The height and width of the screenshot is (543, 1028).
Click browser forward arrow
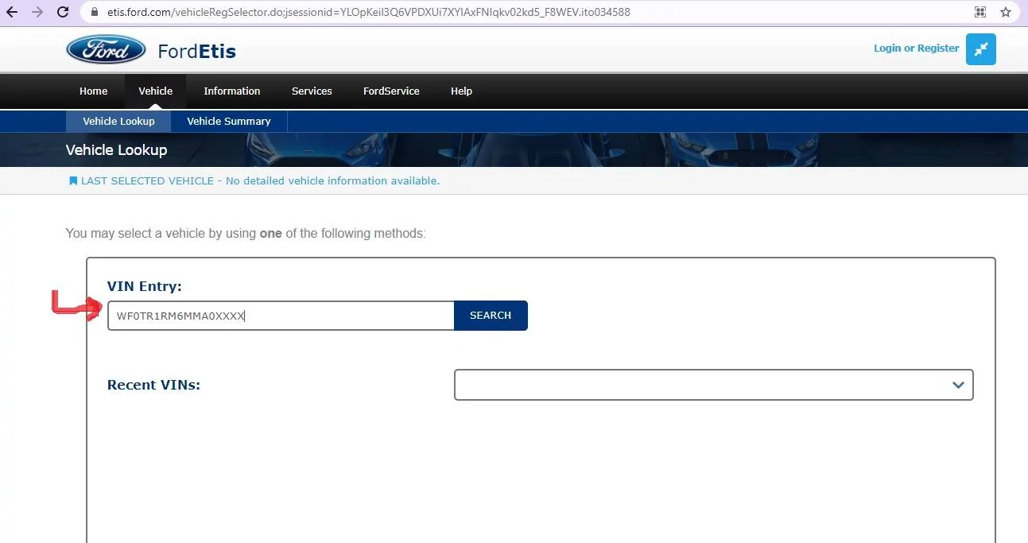coord(37,12)
